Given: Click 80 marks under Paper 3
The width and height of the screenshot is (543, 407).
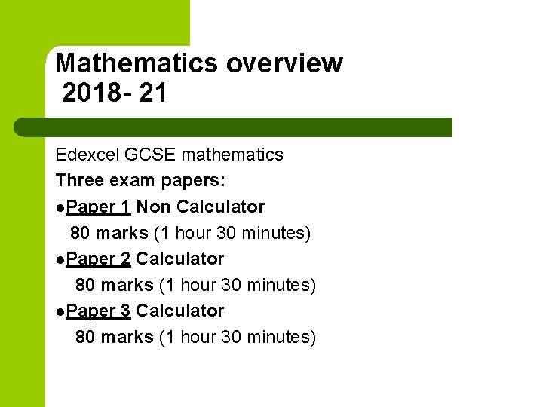Looking at the screenshot, I should tap(115, 337).
